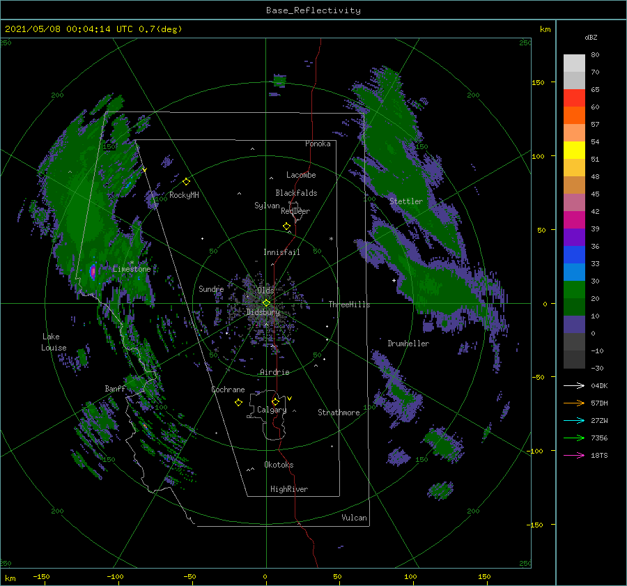Image resolution: width=627 pixels, height=586 pixels.
Task: Click the RockyMH label
Action: point(184,195)
